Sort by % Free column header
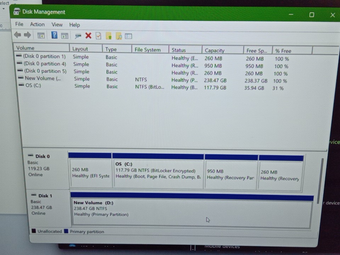The height and width of the screenshot is (255, 340). click(x=292, y=51)
